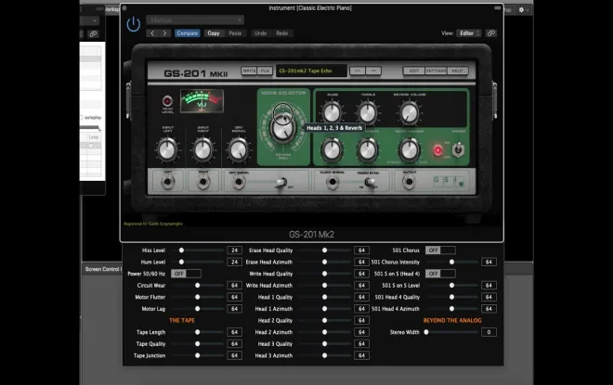The image size is (613, 385).
Task: Click the red power indicator lamp
Action: pos(437,150)
